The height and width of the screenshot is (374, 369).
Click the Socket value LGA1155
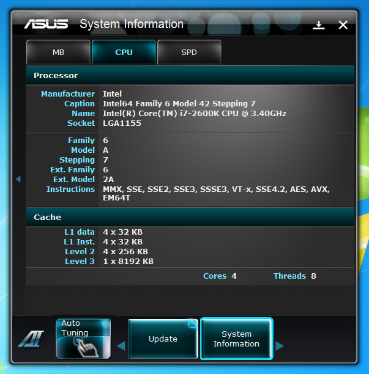(122, 123)
